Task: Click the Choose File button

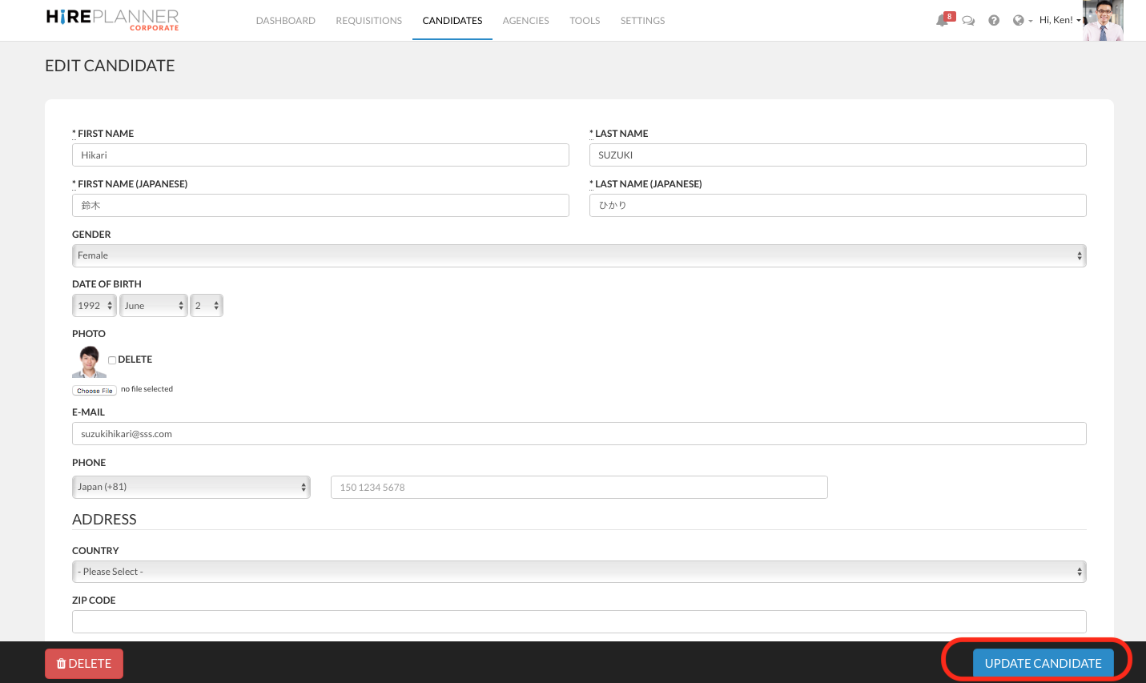Action: click(x=94, y=391)
